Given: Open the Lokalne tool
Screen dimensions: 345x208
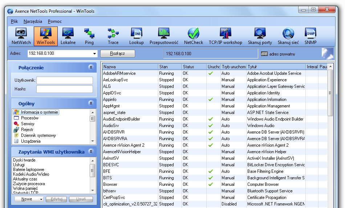Looking at the screenshot, I should (x=68, y=36).
